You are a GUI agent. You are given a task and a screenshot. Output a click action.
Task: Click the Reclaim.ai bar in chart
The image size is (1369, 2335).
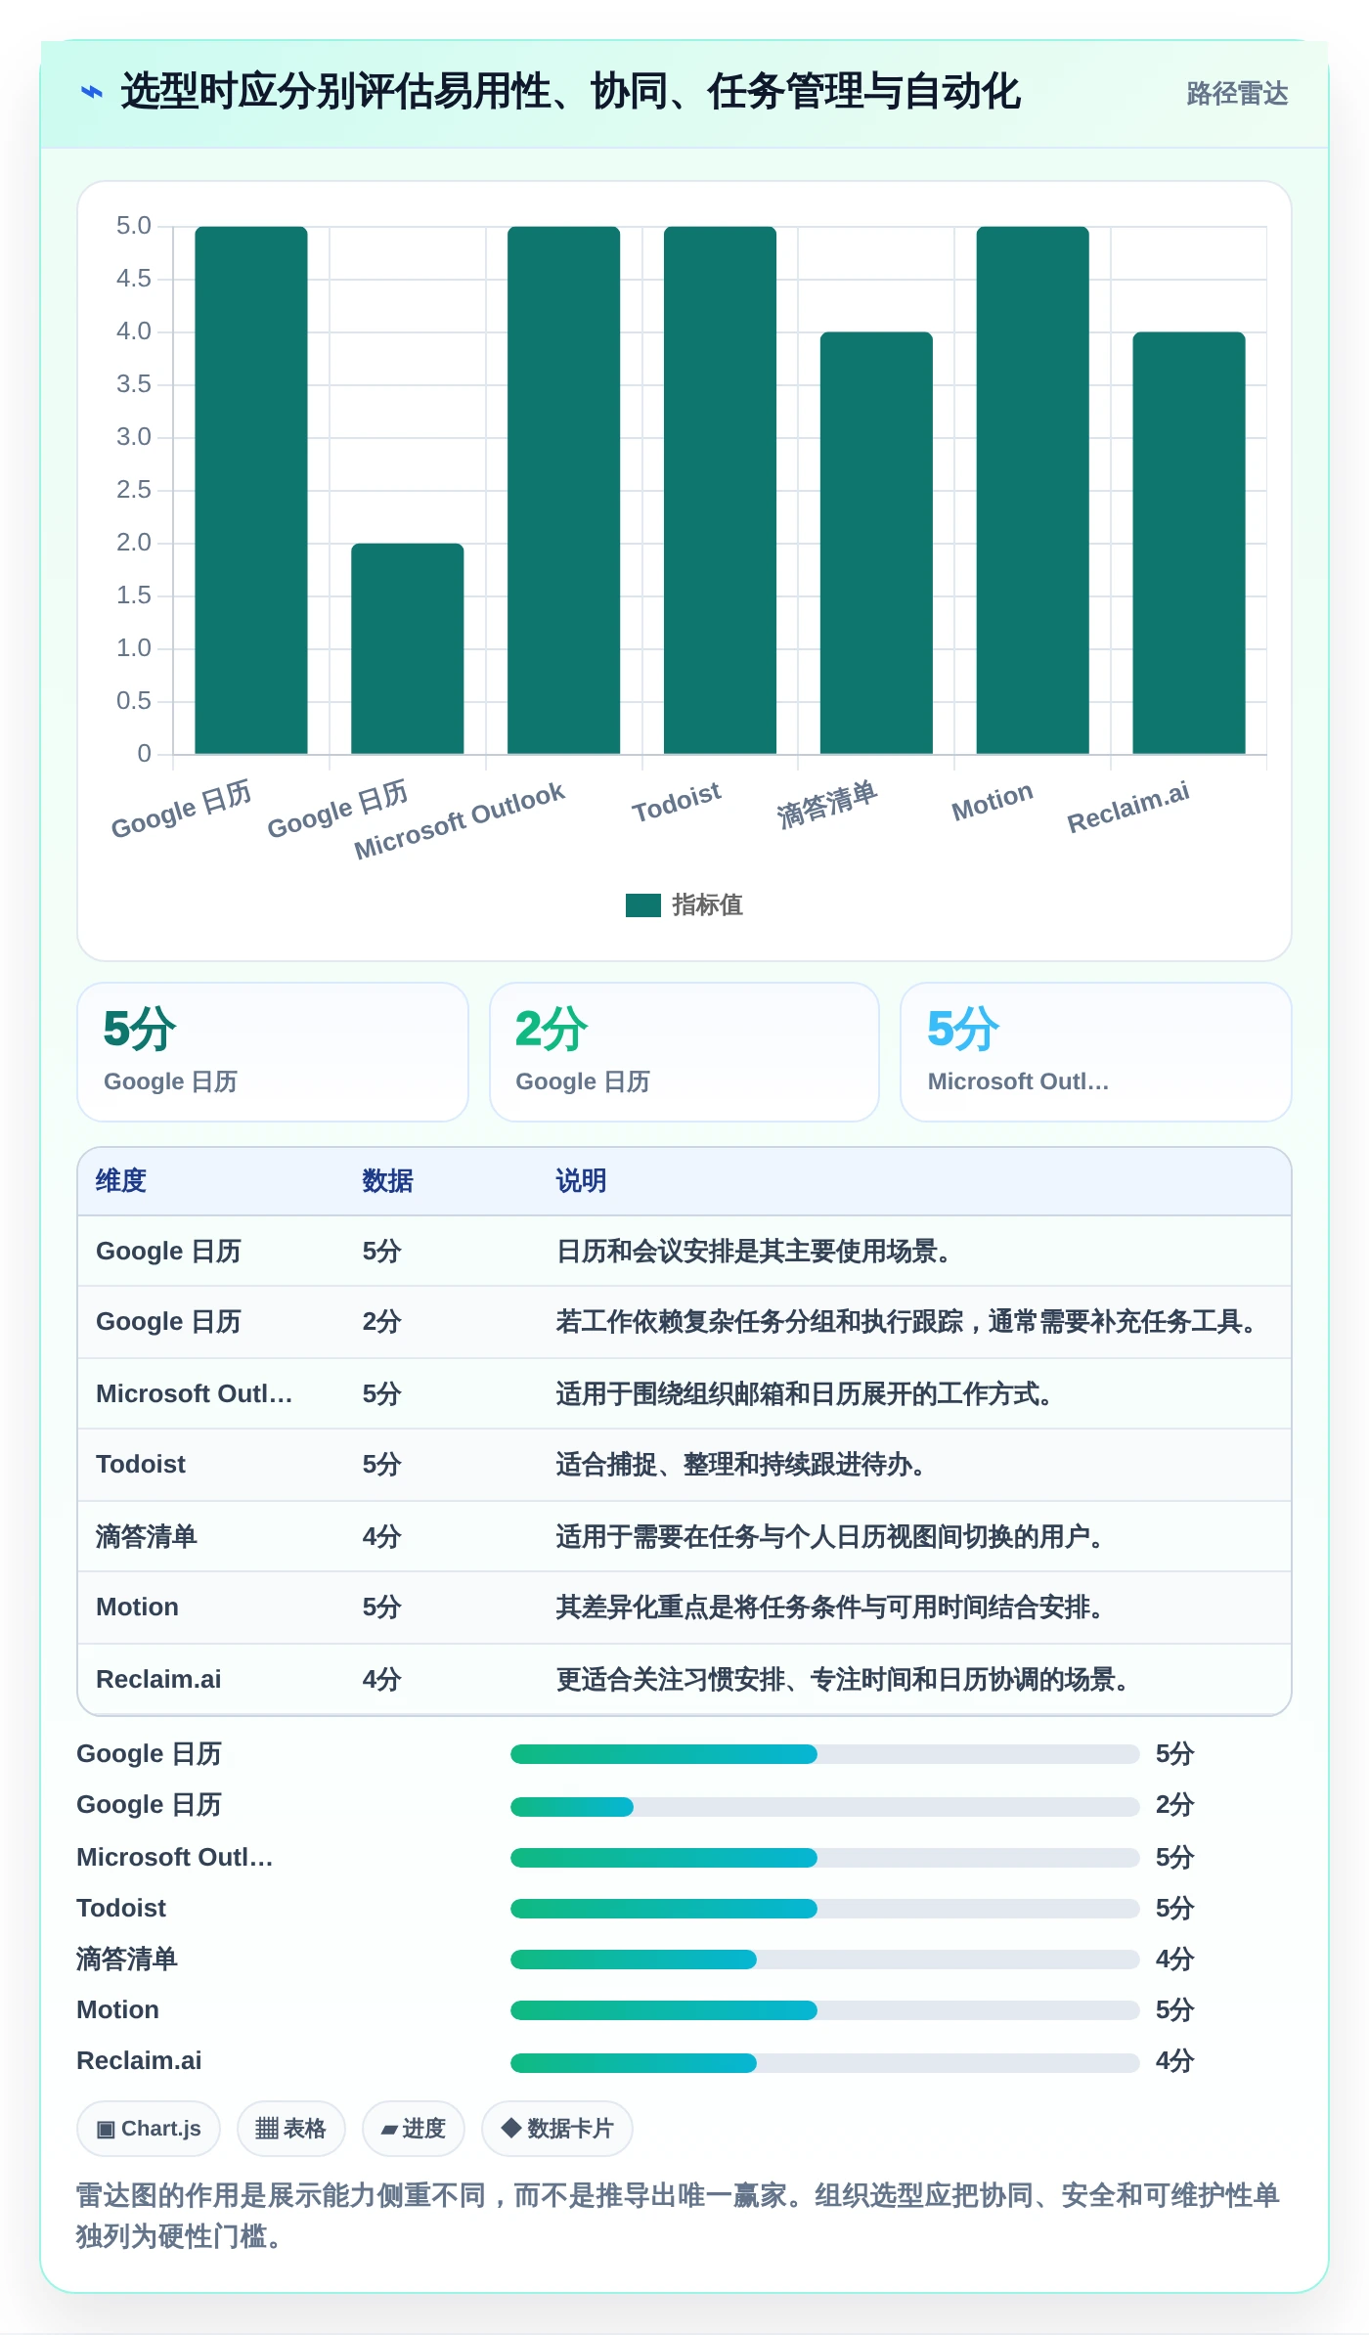click(x=1189, y=543)
